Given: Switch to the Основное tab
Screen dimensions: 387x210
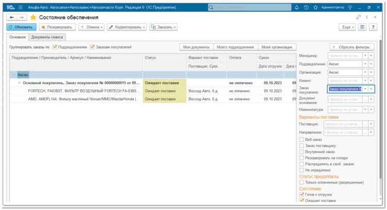Looking at the screenshot, I should (x=18, y=37).
